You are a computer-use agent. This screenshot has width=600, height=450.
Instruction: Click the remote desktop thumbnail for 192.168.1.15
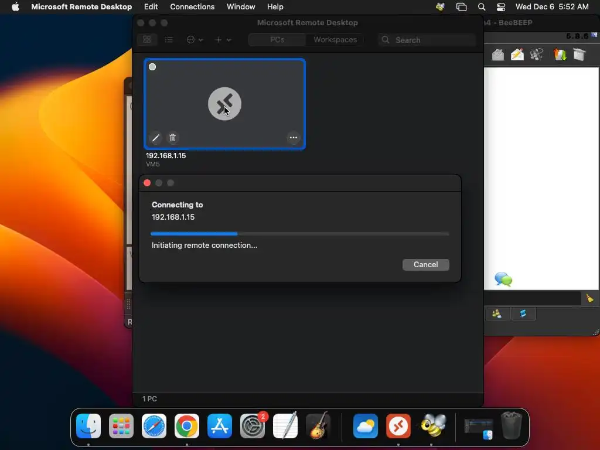click(x=224, y=104)
